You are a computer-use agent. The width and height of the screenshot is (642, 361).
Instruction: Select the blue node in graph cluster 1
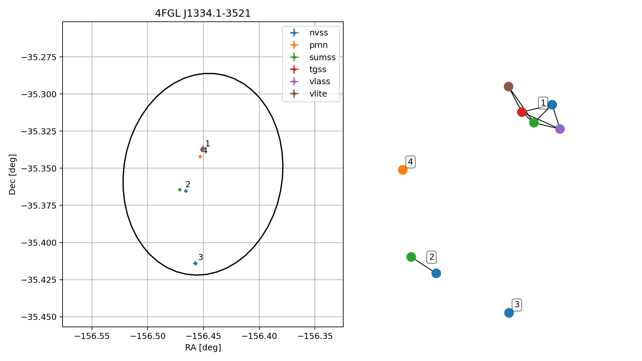tap(552, 105)
